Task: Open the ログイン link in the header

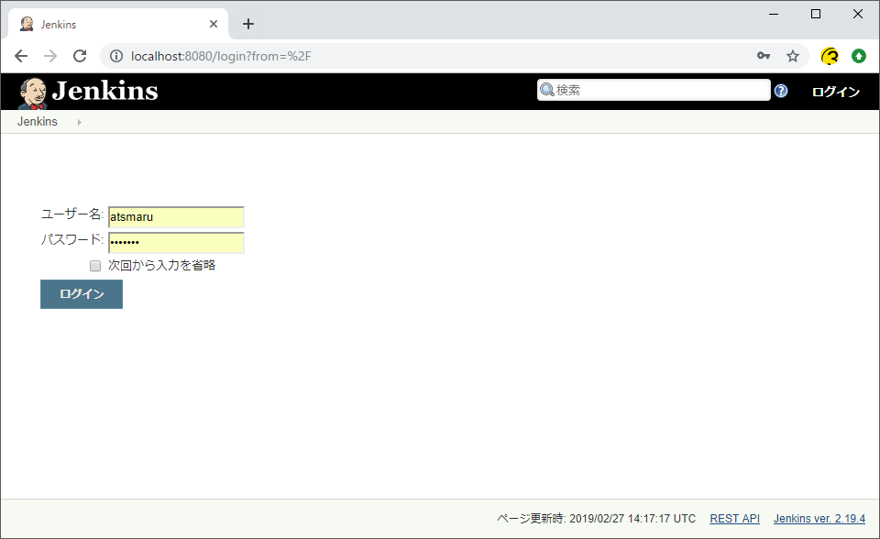Action: [836, 92]
